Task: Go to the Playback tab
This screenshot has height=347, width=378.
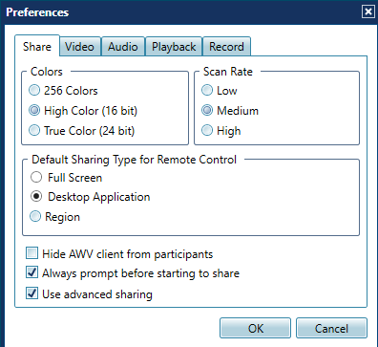Action: 174,47
